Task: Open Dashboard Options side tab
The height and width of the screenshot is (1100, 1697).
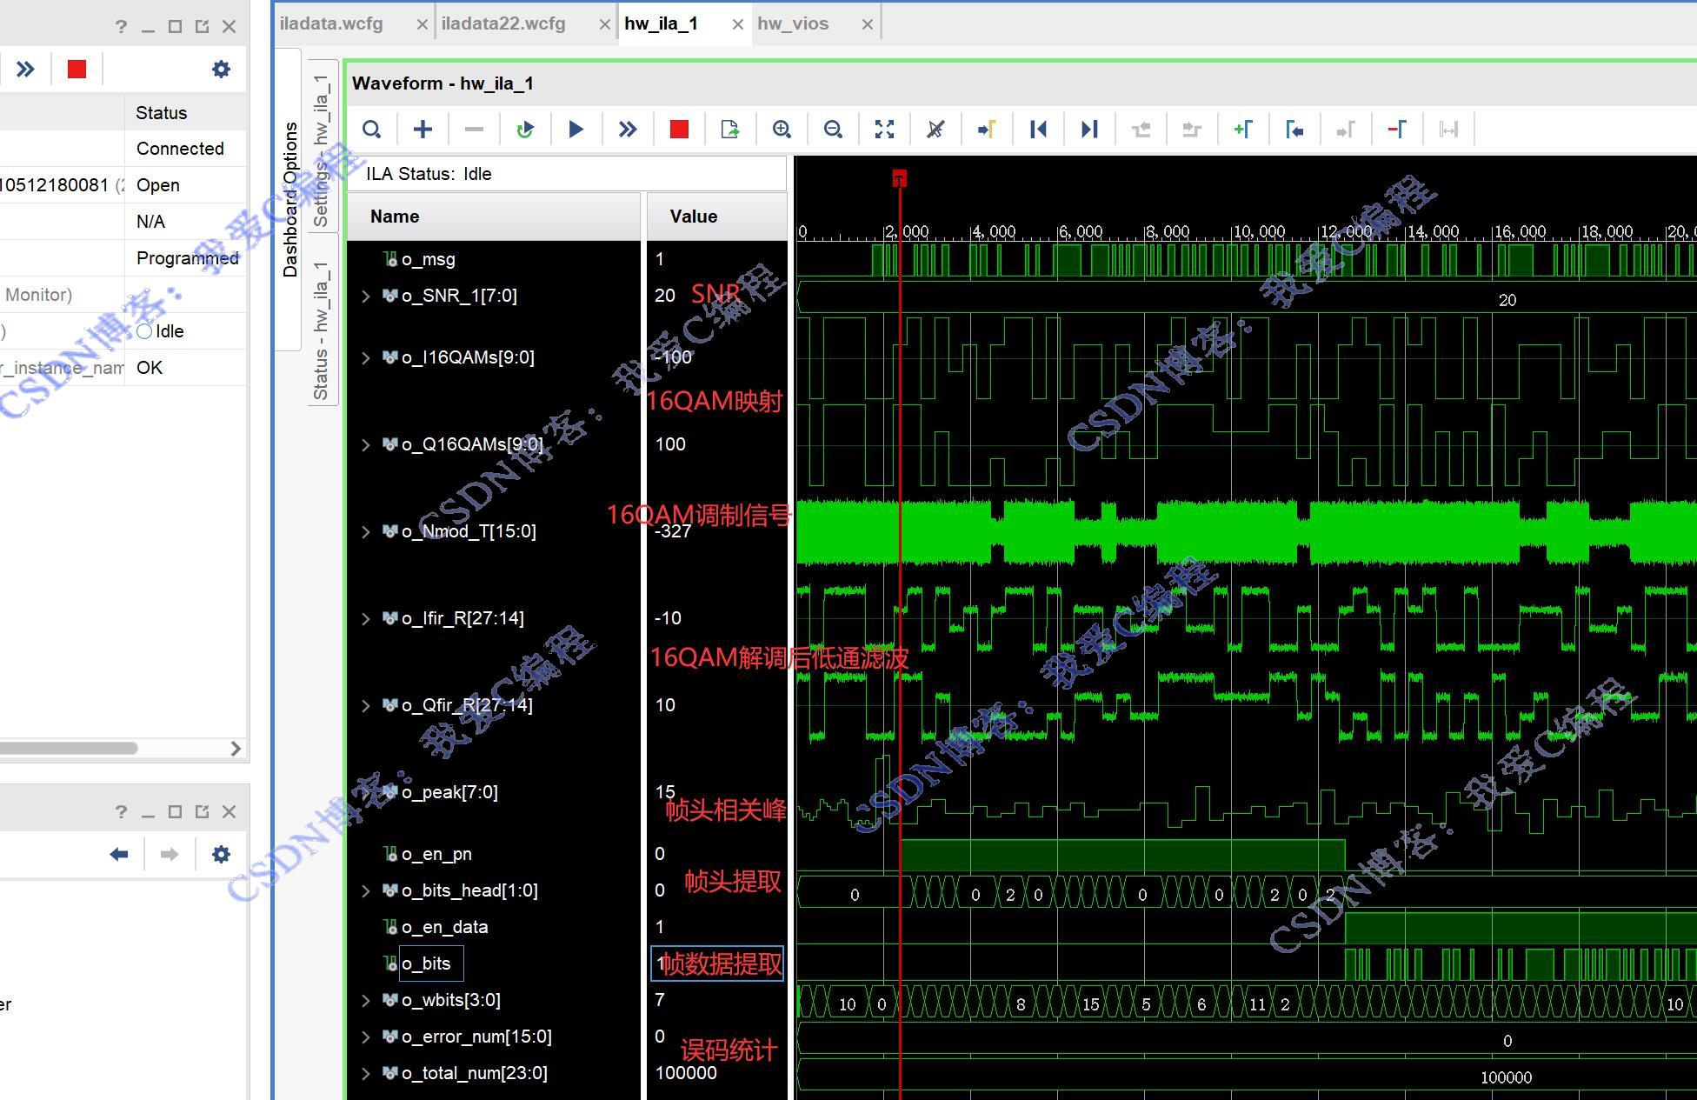Action: click(290, 199)
